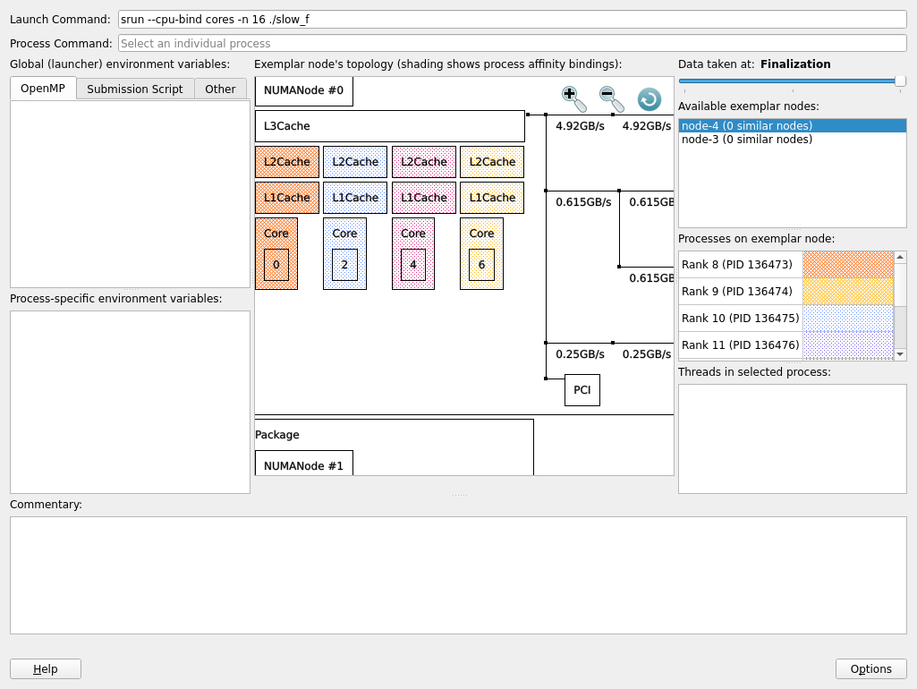Viewport: 917px width, 689px height.
Task: Click the Process Command field
Action: (513, 43)
